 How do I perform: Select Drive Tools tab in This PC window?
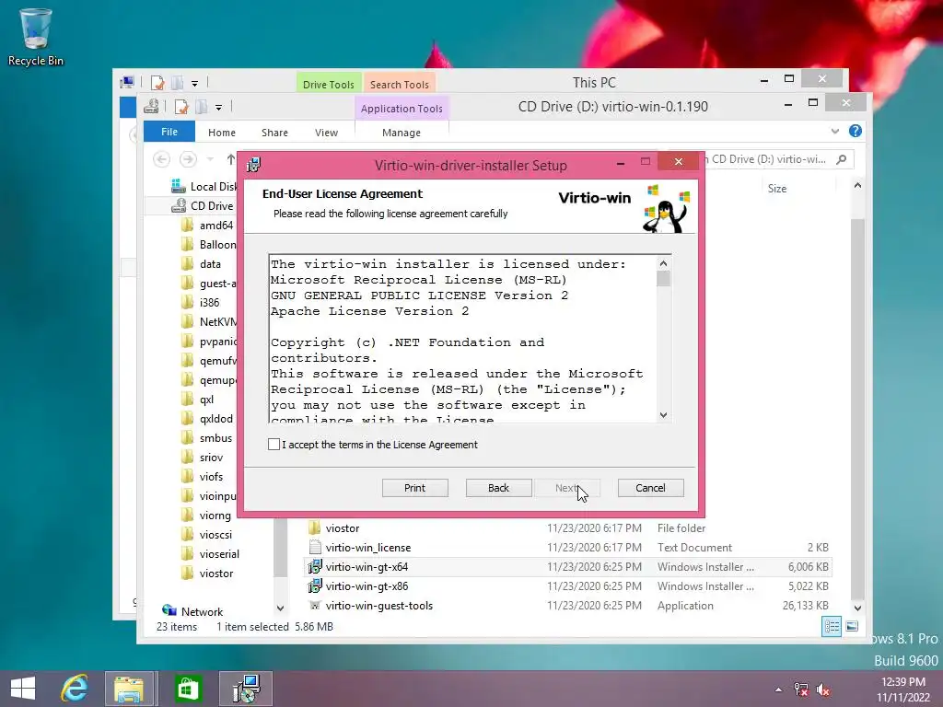click(329, 84)
